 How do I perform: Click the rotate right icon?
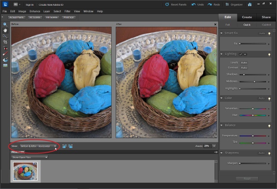(x=70, y=146)
